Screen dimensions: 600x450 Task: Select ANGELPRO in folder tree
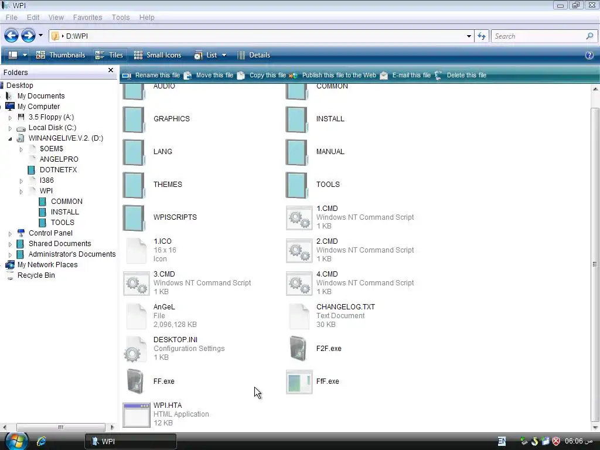point(59,159)
